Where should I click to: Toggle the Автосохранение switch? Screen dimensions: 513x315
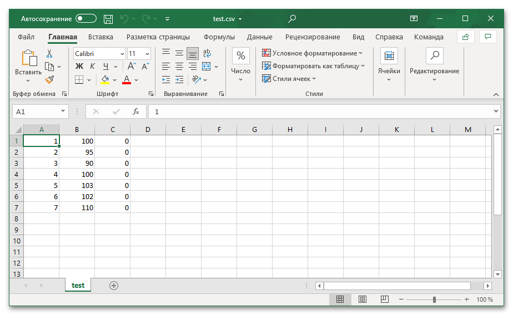(86, 19)
